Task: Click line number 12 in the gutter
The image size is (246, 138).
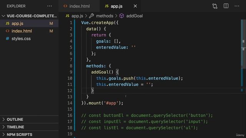Action: pyautogui.click(x=70, y=90)
